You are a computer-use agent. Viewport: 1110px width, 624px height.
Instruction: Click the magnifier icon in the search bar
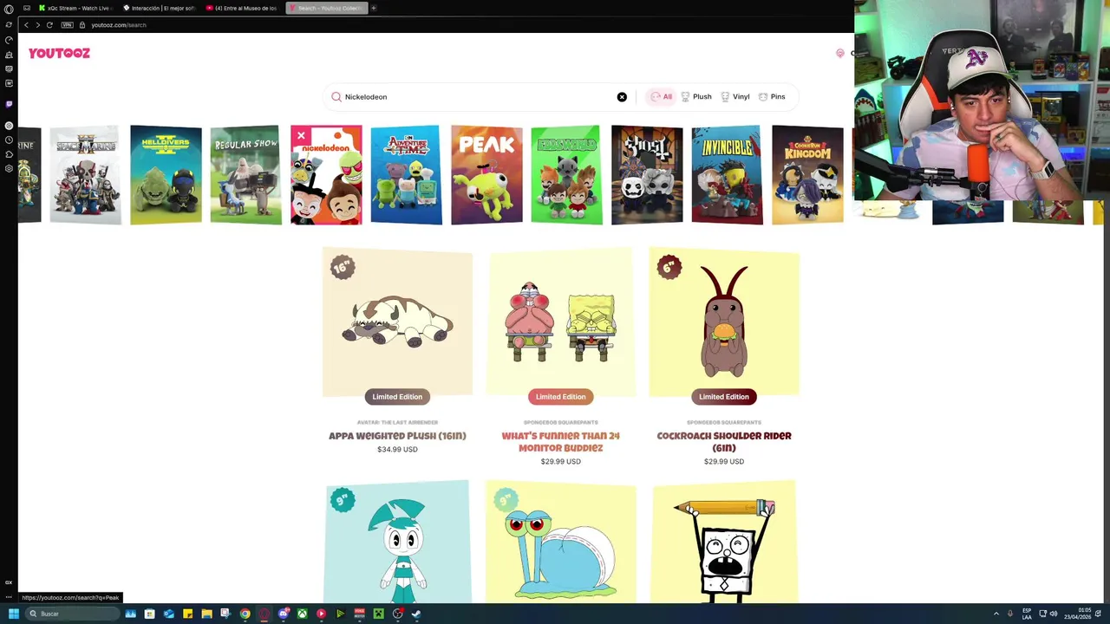[x=336, y=97]
